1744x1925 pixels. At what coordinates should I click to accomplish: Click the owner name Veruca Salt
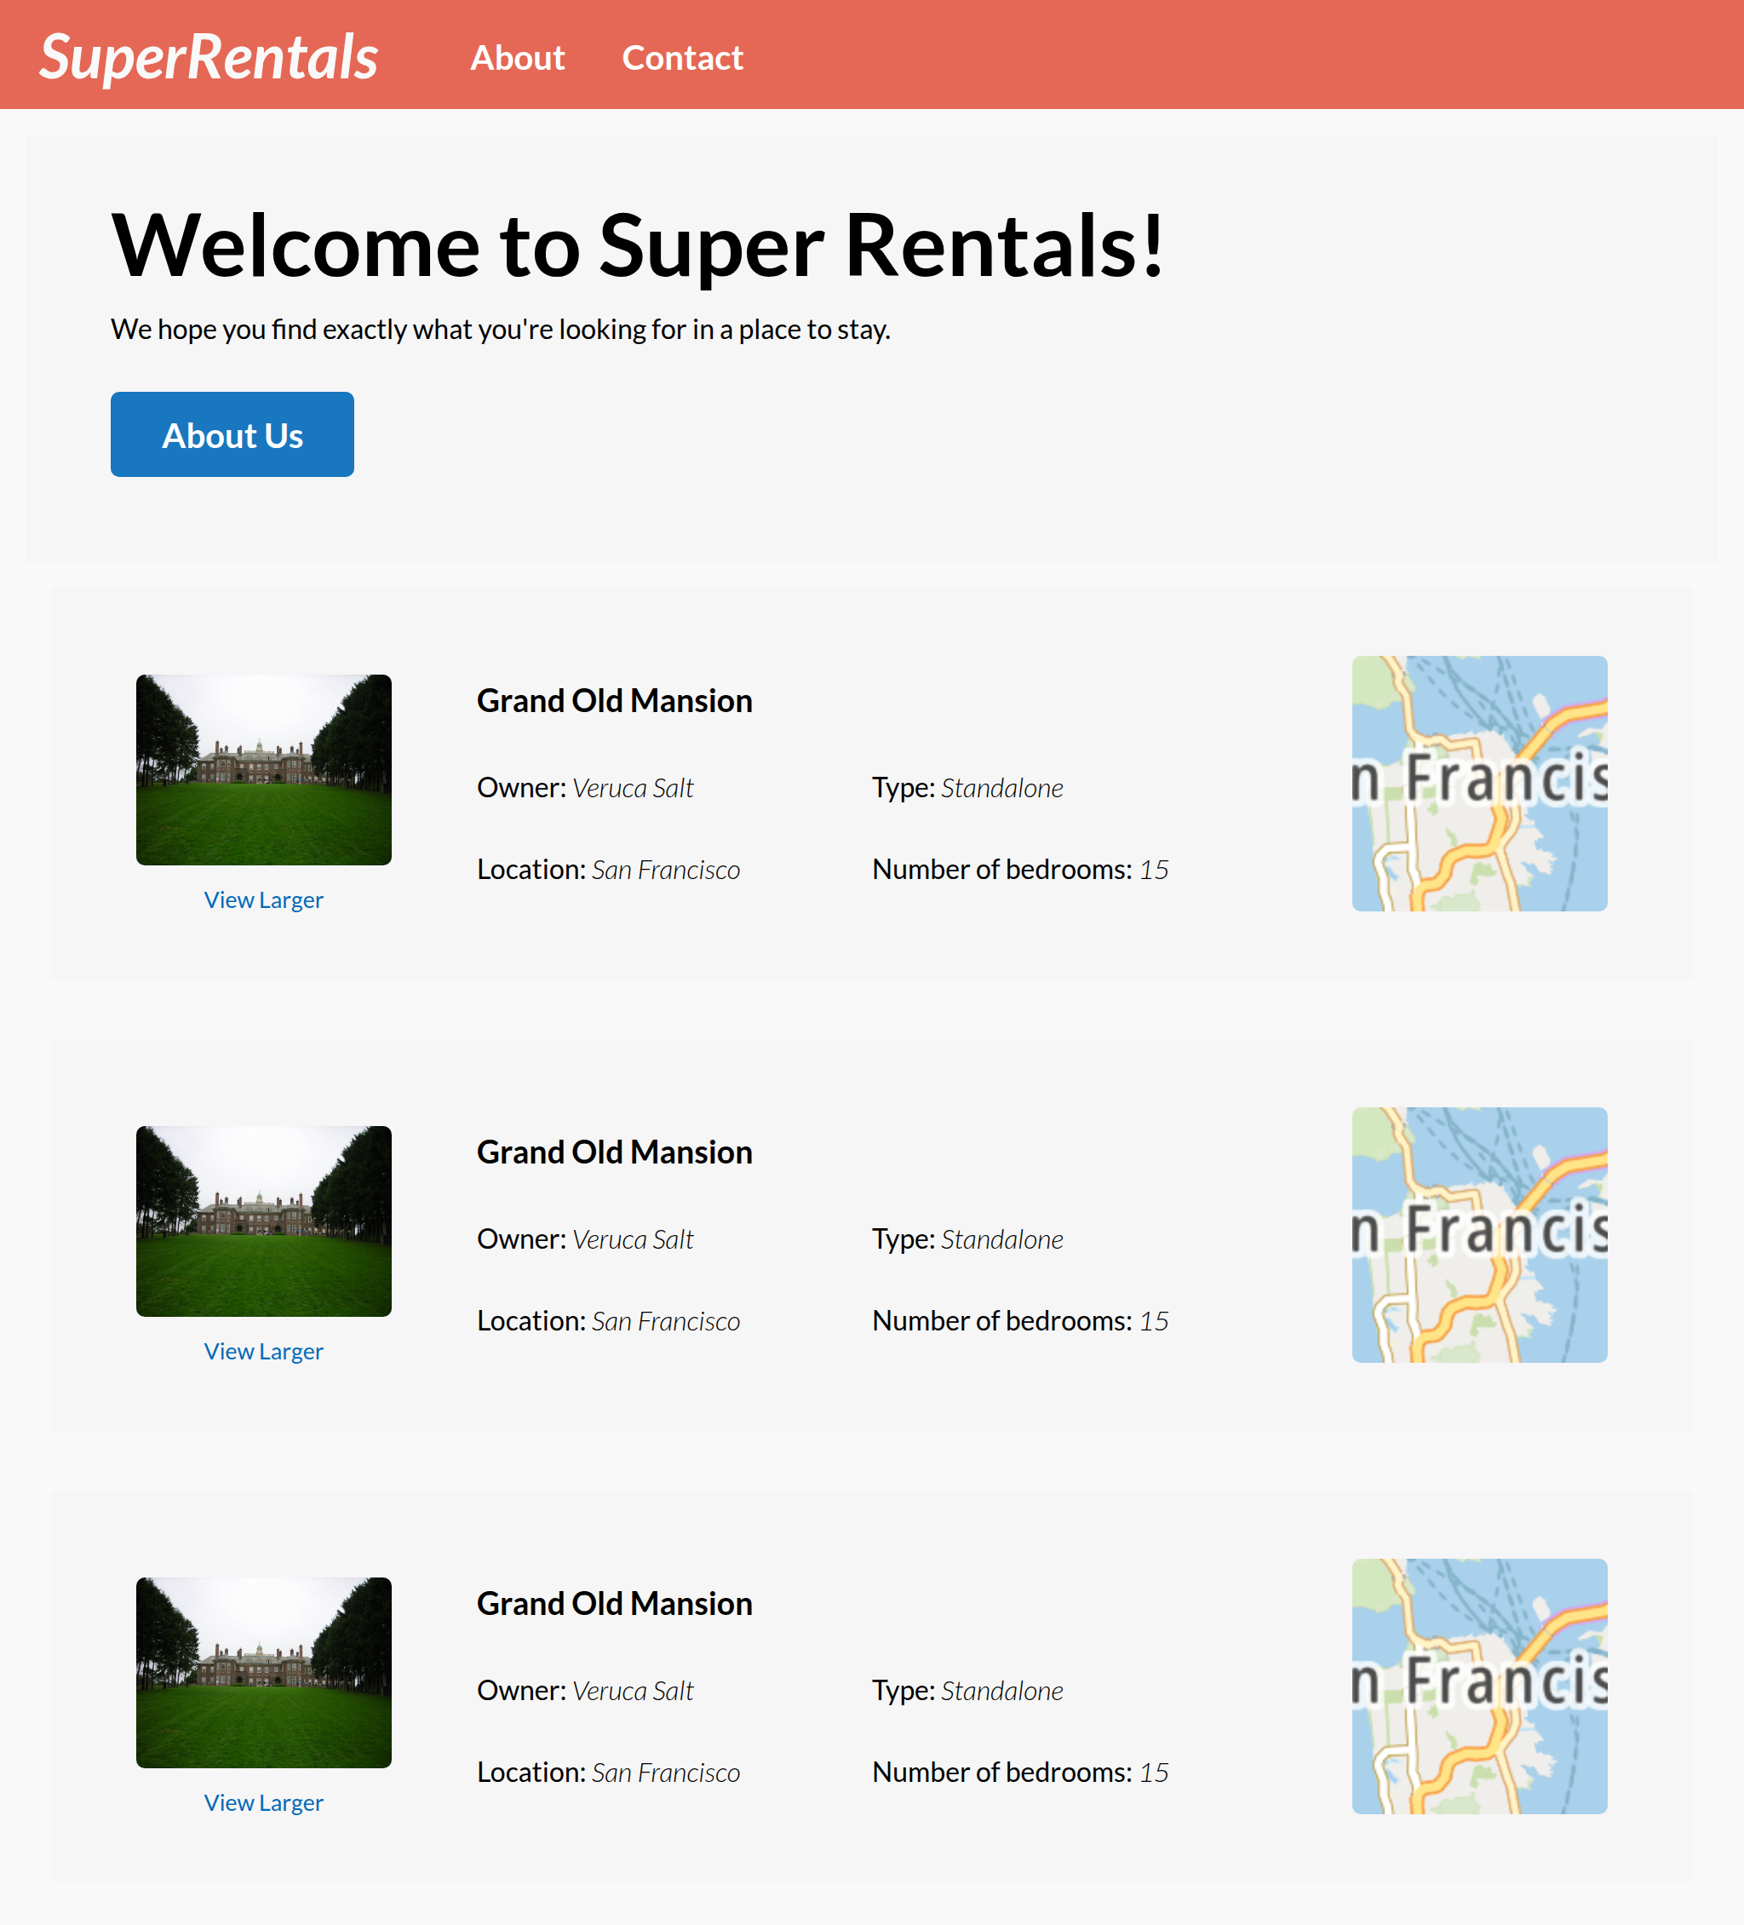[633, 788]
